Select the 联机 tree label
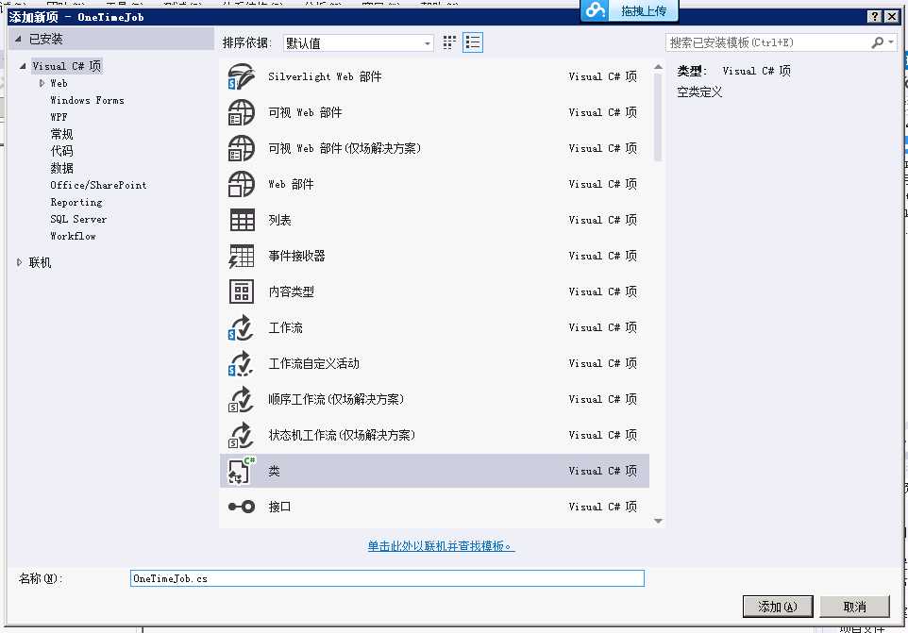The width and height of the screenshot is (908, 633). click(x=40, y=262)
